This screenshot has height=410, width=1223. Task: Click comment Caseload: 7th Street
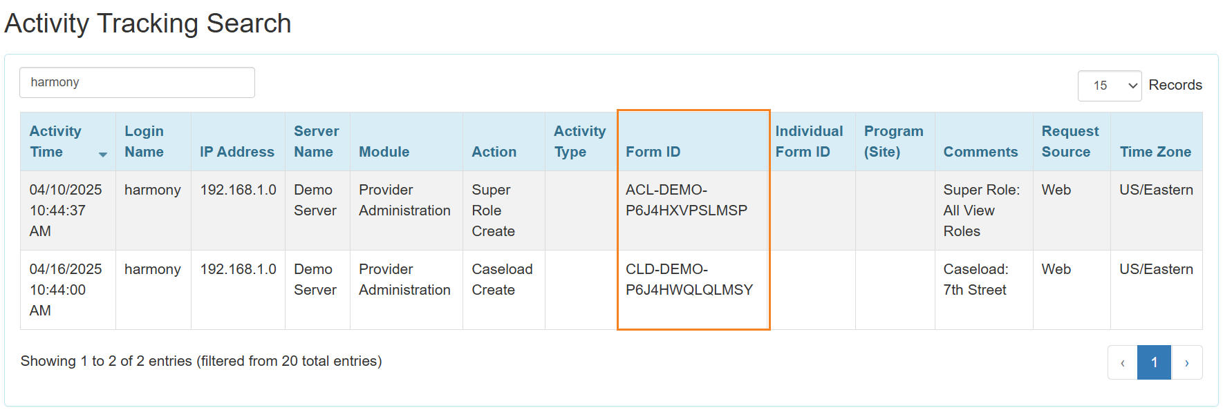[x=975, y=280]
